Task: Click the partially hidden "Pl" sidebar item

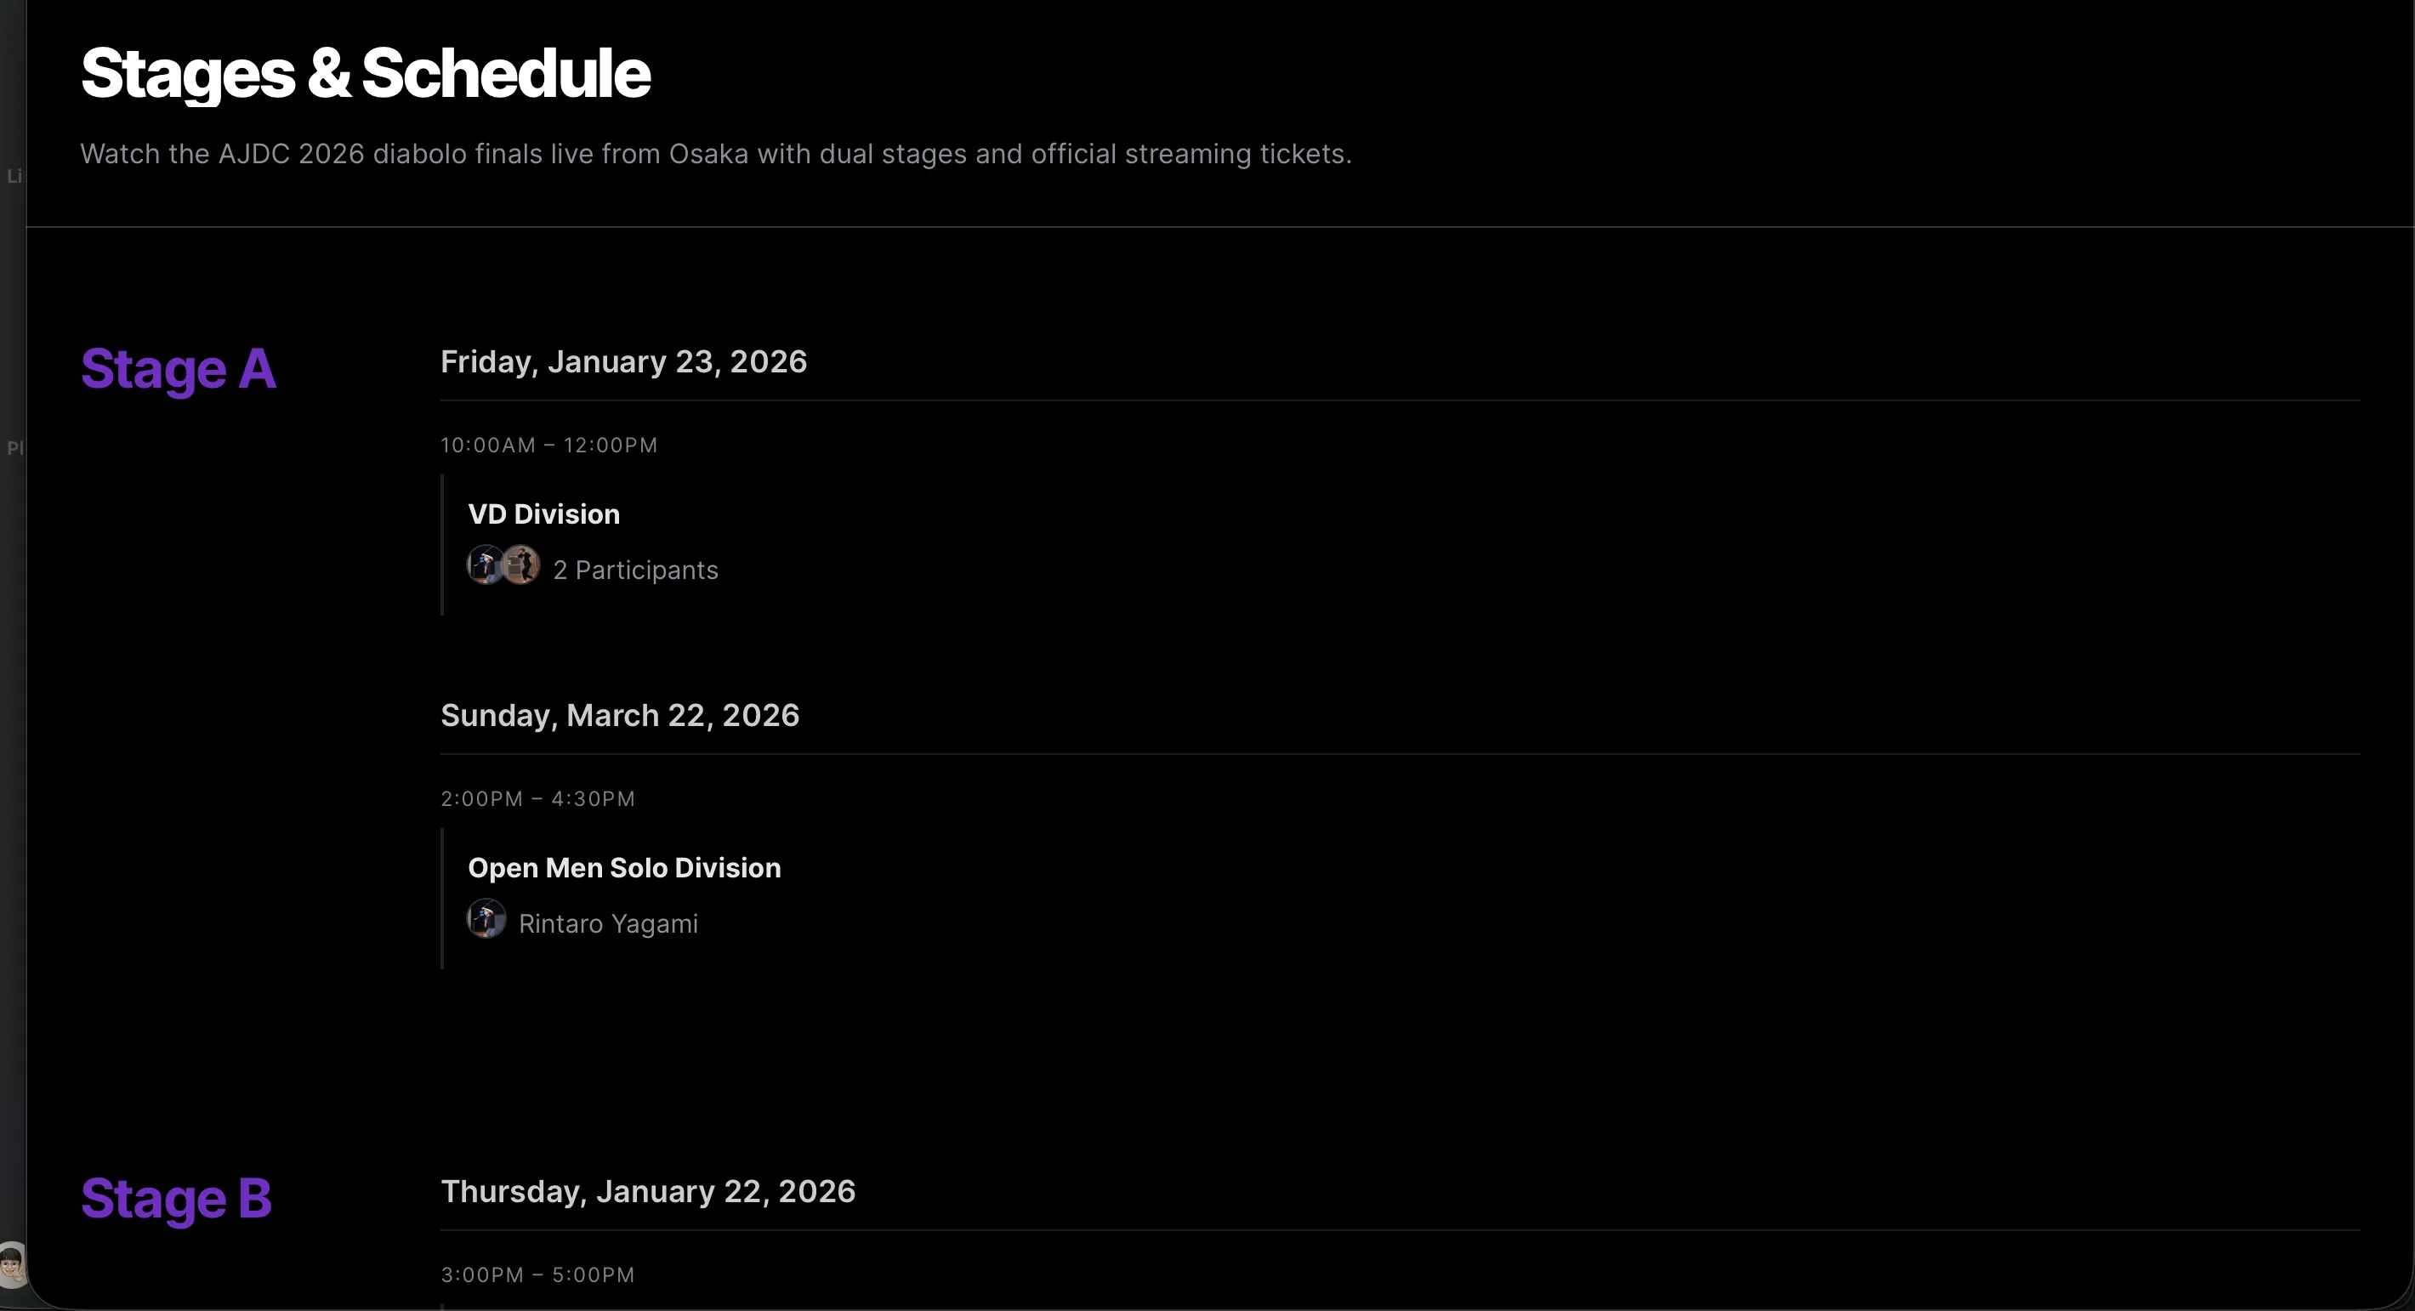Action: click(x=13, y=448)
